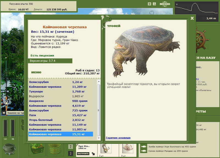Viewport: 220px width, 158px height.
Task: Click the 2,44 m depth reading
Action: (x=211, y=18)
